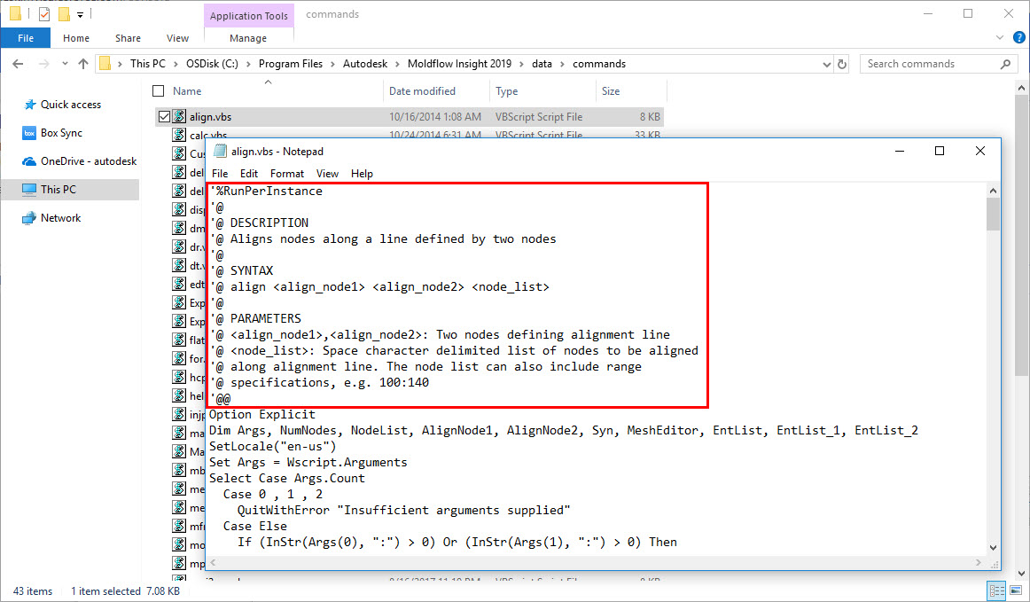Click Autodesk in the address breadcrumb
Viewport: 1030px width, 602px height.
(x=365, y=64)
